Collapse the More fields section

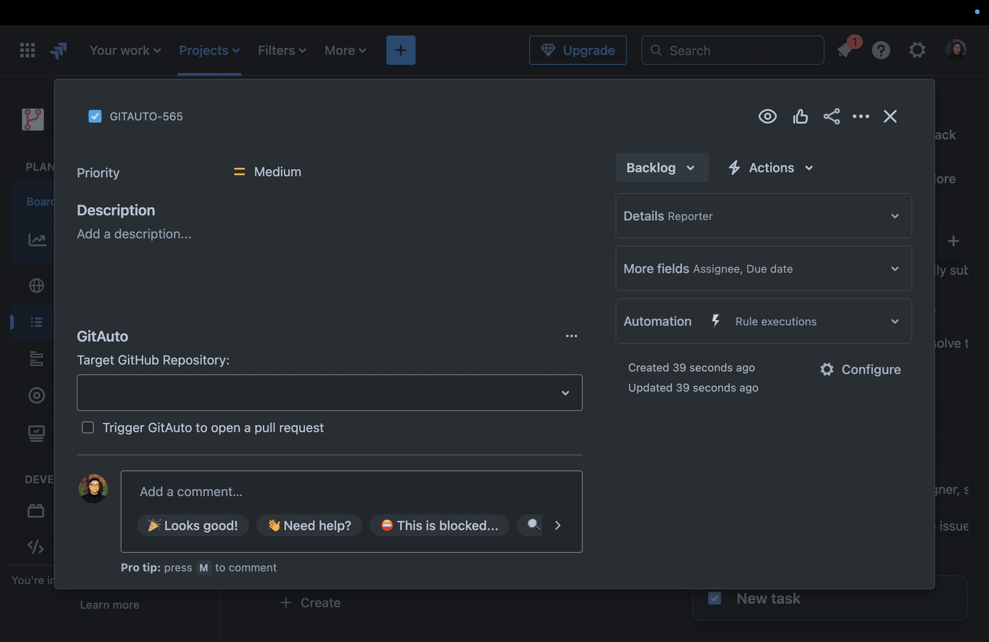click(x=895, y=268)
